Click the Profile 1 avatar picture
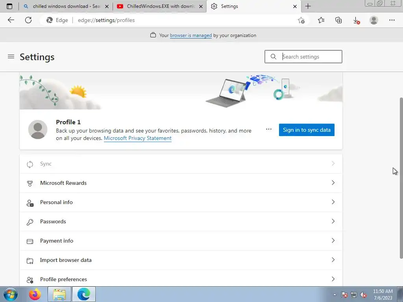Image resolution: width=403 pixels, height=302 pixels. pyautogui.click(x=38, y=129)
